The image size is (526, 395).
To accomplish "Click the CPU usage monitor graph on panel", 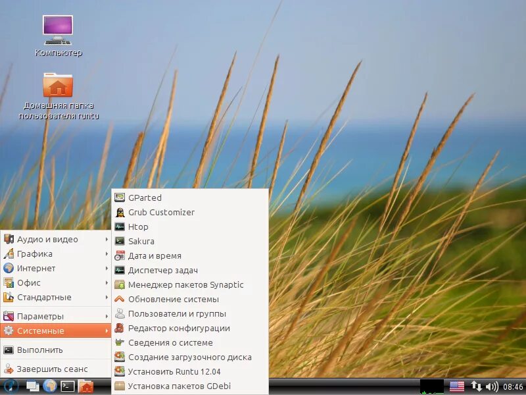I will tap(432, 386).
